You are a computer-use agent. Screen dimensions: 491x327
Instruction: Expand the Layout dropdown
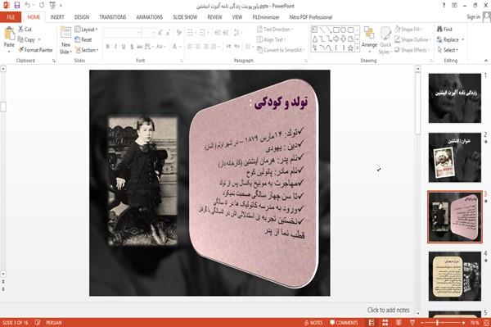point(86,30)
